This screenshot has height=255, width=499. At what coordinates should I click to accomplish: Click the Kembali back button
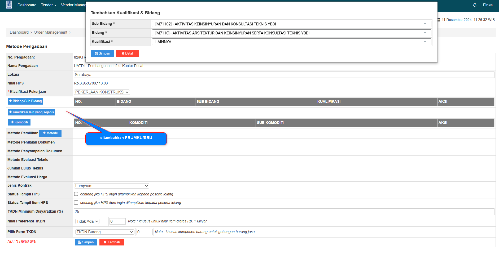click(112, 242)
